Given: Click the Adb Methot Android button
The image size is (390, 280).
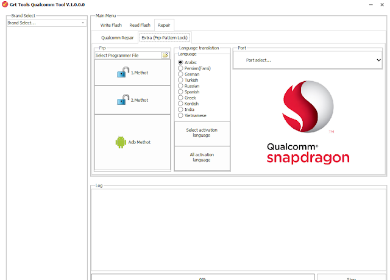Looking at the screenshot, I should 133,142.
